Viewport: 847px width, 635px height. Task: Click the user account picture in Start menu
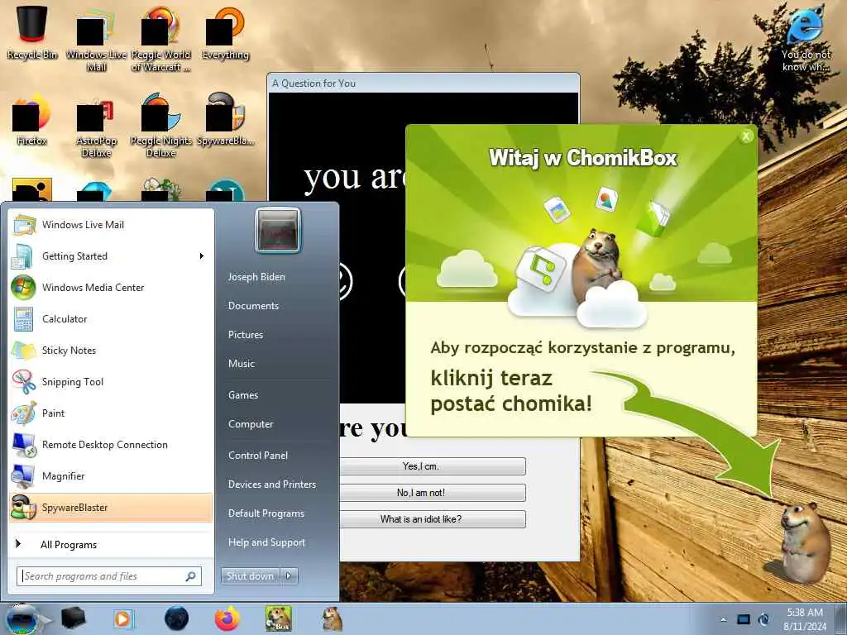click(278, 231)
